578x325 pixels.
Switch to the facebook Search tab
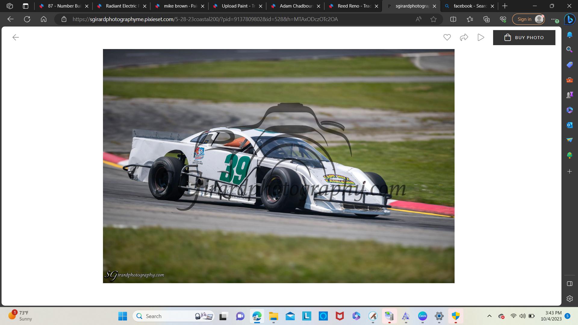point(467,6)
